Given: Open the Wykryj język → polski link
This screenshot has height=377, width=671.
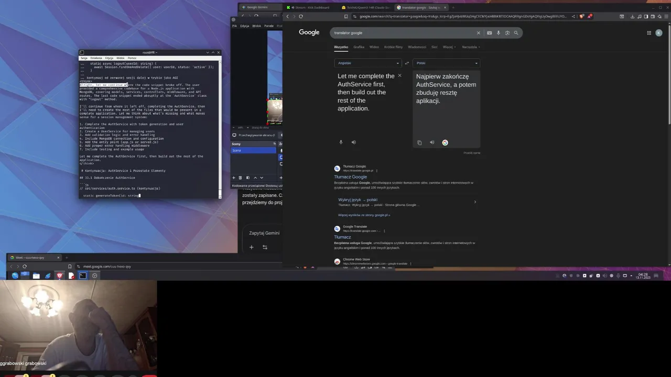Looking at the screenshot, I should [358, 200].
